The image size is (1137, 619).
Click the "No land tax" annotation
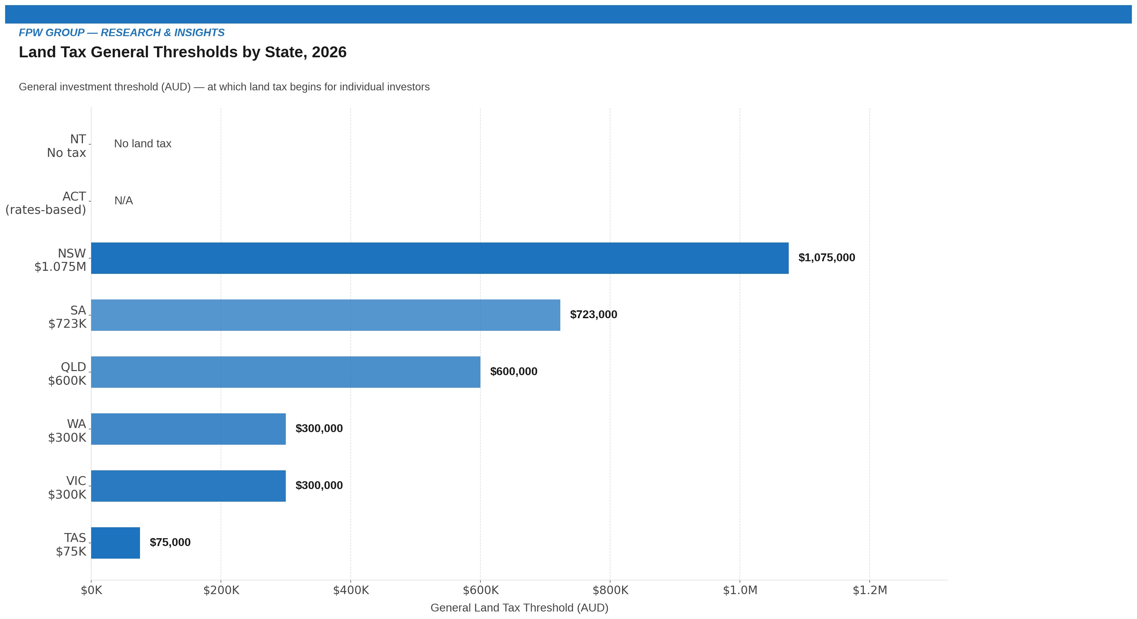point(143,144)
